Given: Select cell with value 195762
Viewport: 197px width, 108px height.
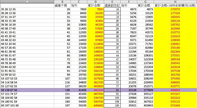Looking at the screenshot, I should (x=175, y=25).
